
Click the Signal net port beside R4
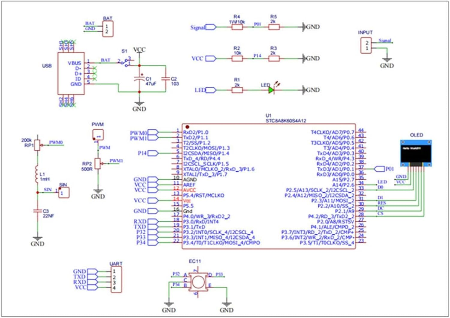[211, 27]
